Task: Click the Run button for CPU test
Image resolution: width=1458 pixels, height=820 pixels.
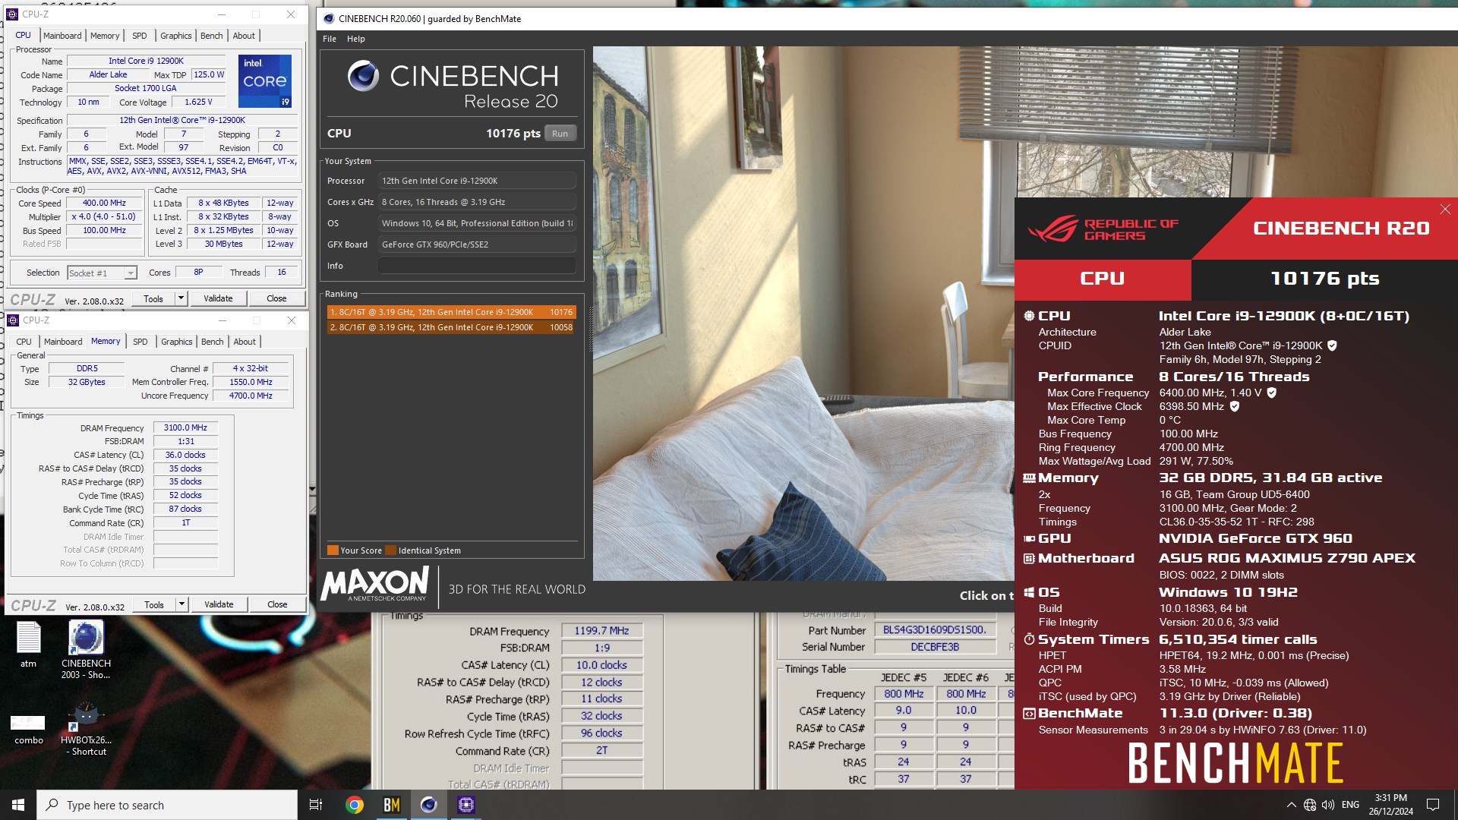Action: [560, 134]
